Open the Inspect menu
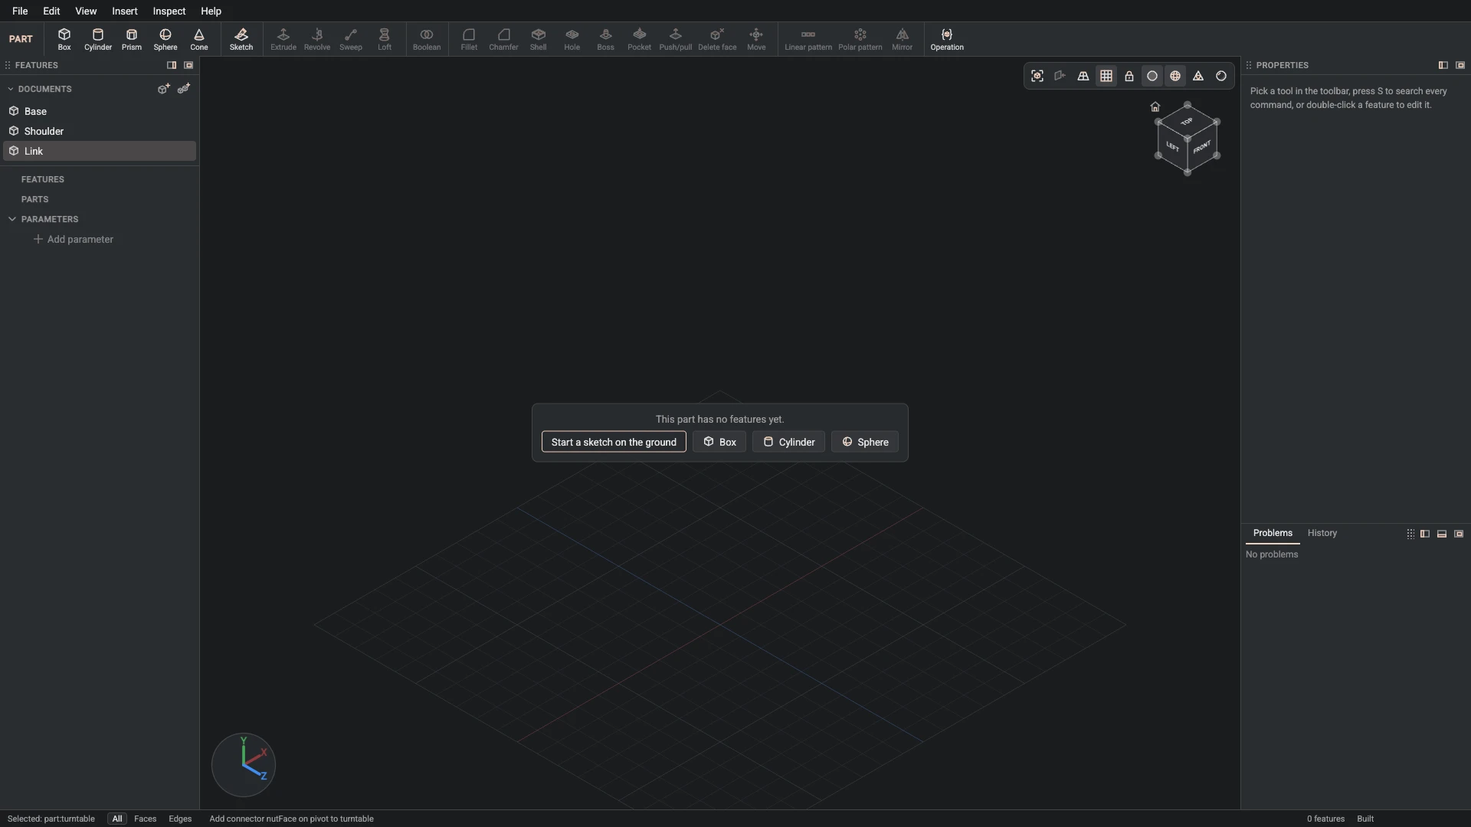 pyautogui.click(x=169, y=11)
